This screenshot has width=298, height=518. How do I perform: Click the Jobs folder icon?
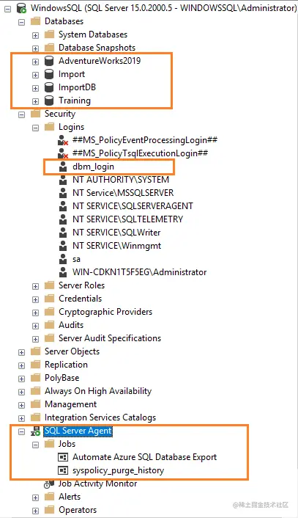pos(49,444)
